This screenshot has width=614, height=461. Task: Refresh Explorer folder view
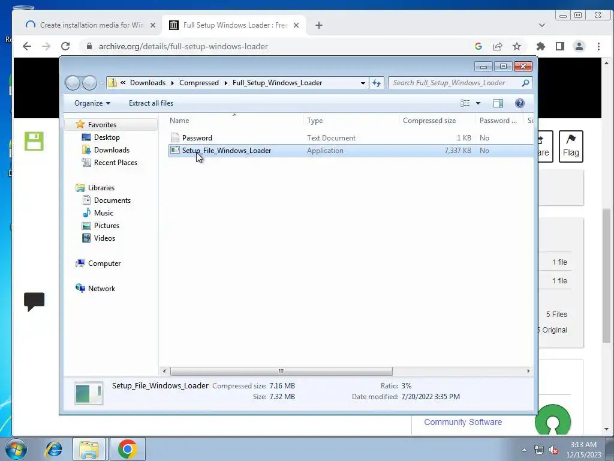click(377, 83)
